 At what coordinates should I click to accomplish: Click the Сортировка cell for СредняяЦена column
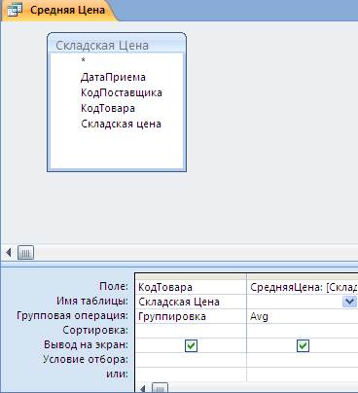[x=303, y=331]
